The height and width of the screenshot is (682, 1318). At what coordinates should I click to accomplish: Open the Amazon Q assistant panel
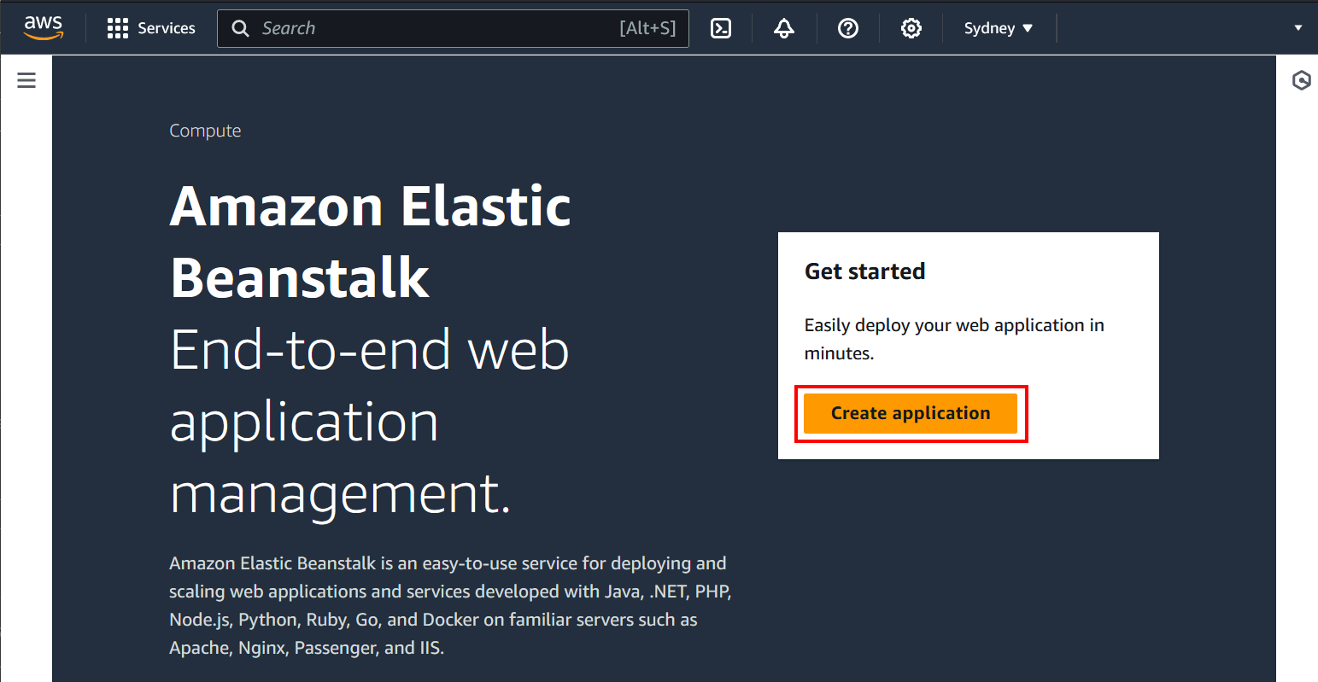[x=1302, y=80]
